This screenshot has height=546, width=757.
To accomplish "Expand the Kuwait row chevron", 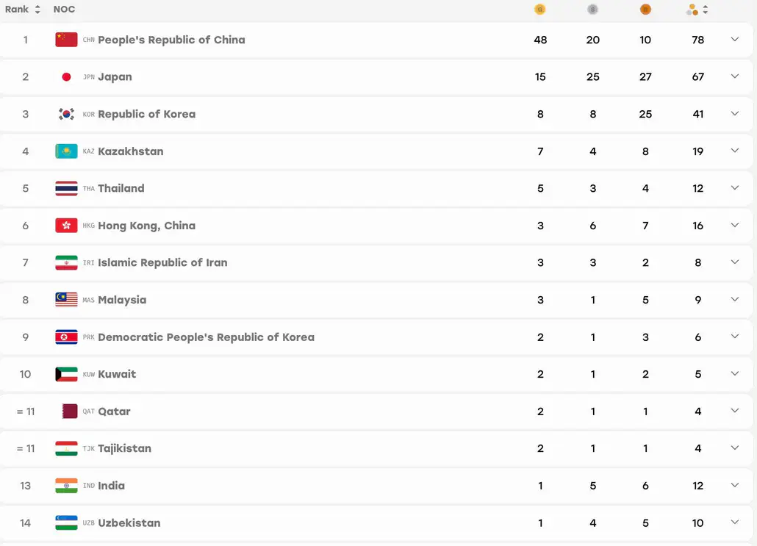I will point(734,373).
